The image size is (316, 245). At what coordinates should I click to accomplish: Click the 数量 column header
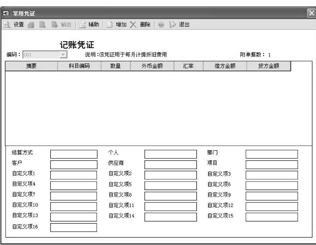116,66
